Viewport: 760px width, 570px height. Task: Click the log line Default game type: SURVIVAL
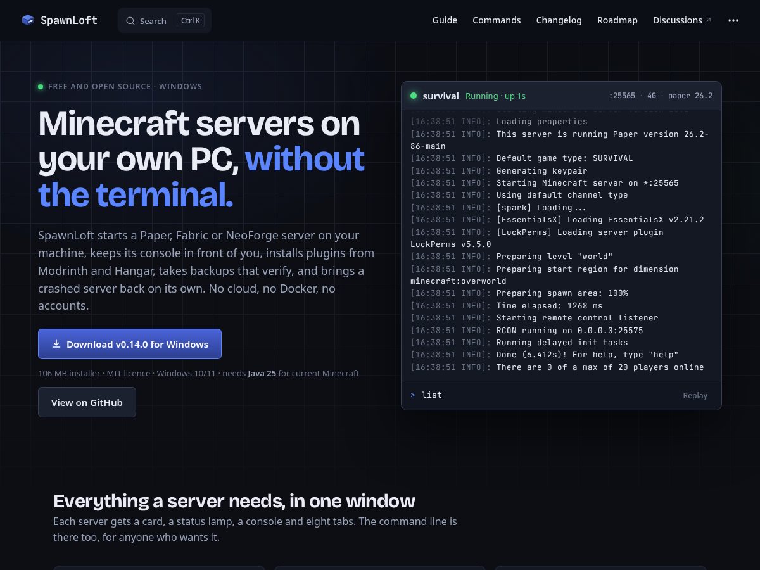pos(521,158)
